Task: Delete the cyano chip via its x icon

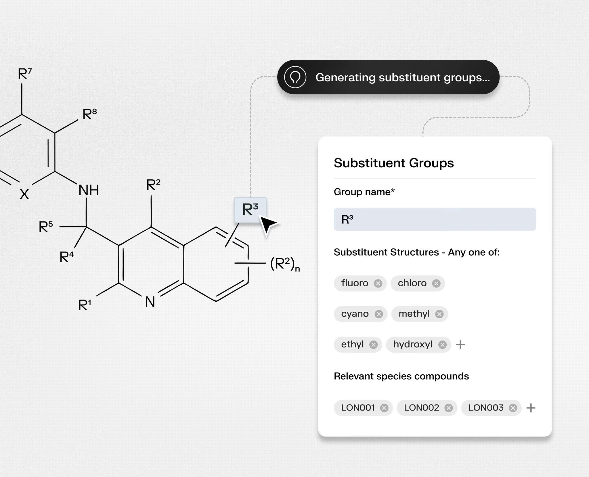Action: (379, 314)
